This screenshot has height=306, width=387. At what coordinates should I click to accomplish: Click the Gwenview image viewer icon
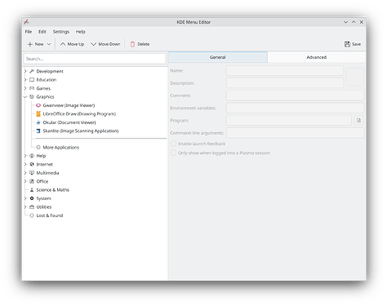tap(38, 105)
